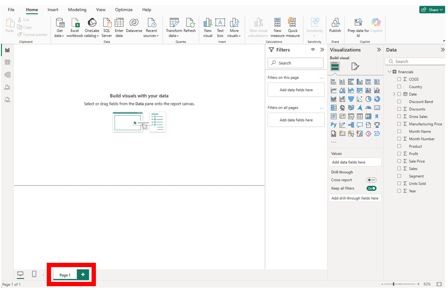The height and width of the screenshot is (290, 448).
Task: Click the Enter data icon
Action: point(119,22)
